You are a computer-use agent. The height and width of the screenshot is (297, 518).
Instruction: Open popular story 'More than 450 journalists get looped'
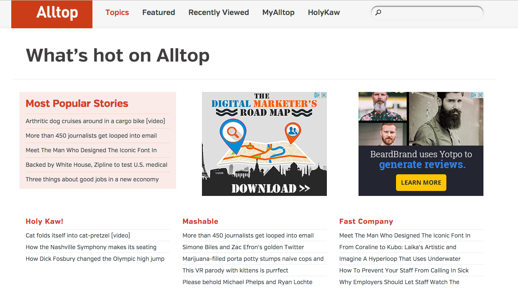91,136
